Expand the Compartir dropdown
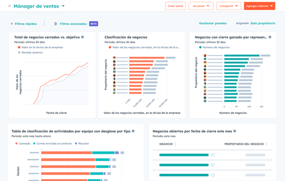Viewport: 285px width, 181px height. tap(229, 6)
